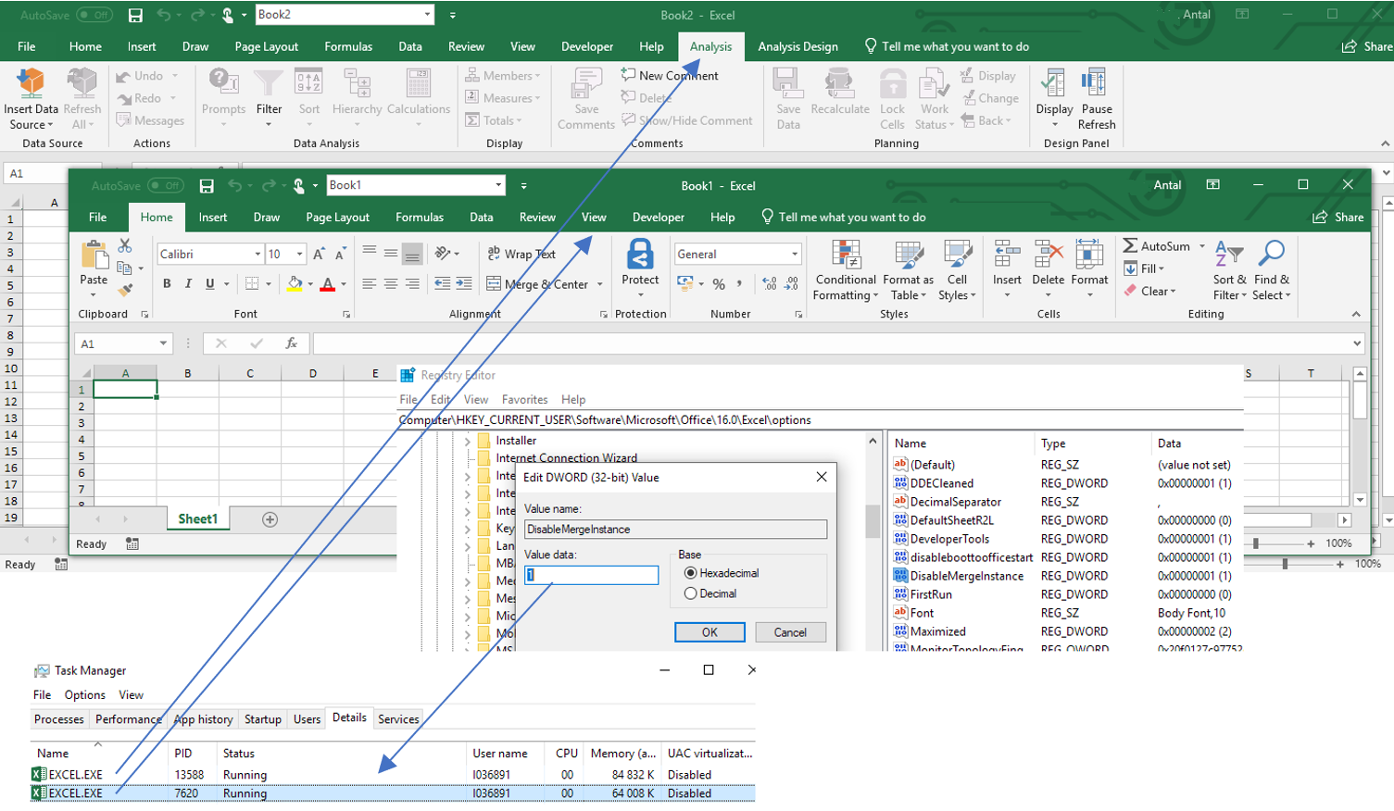The image size is (1394, 811).
Task: Click OK in Edit DWORD dialog
Action: tap(710, 632)
